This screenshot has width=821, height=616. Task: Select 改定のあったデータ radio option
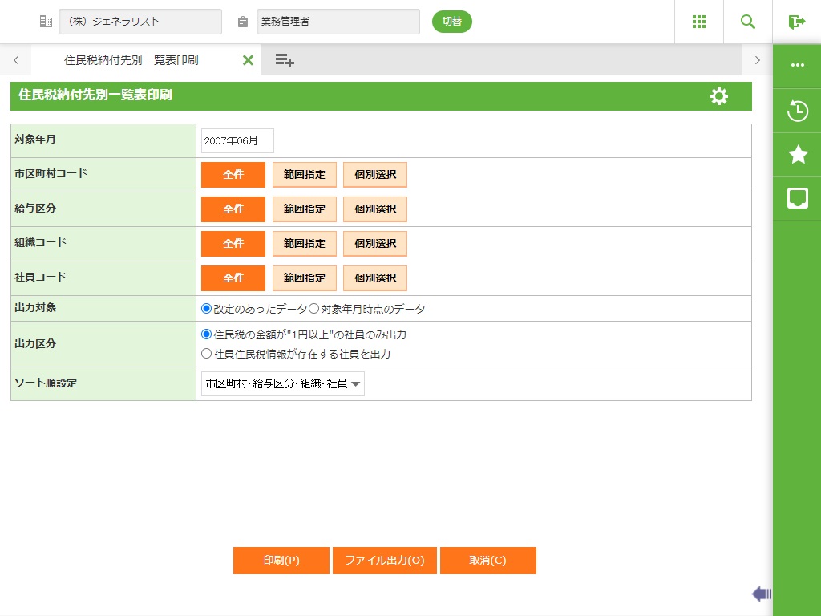coord(207,309)
